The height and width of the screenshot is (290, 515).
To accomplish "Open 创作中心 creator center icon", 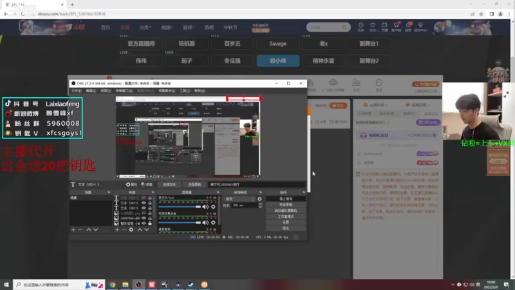I will click(420, 27).
